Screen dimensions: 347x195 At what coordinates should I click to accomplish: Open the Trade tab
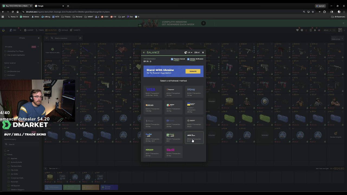pyautogui.click(x=40, y=30)
